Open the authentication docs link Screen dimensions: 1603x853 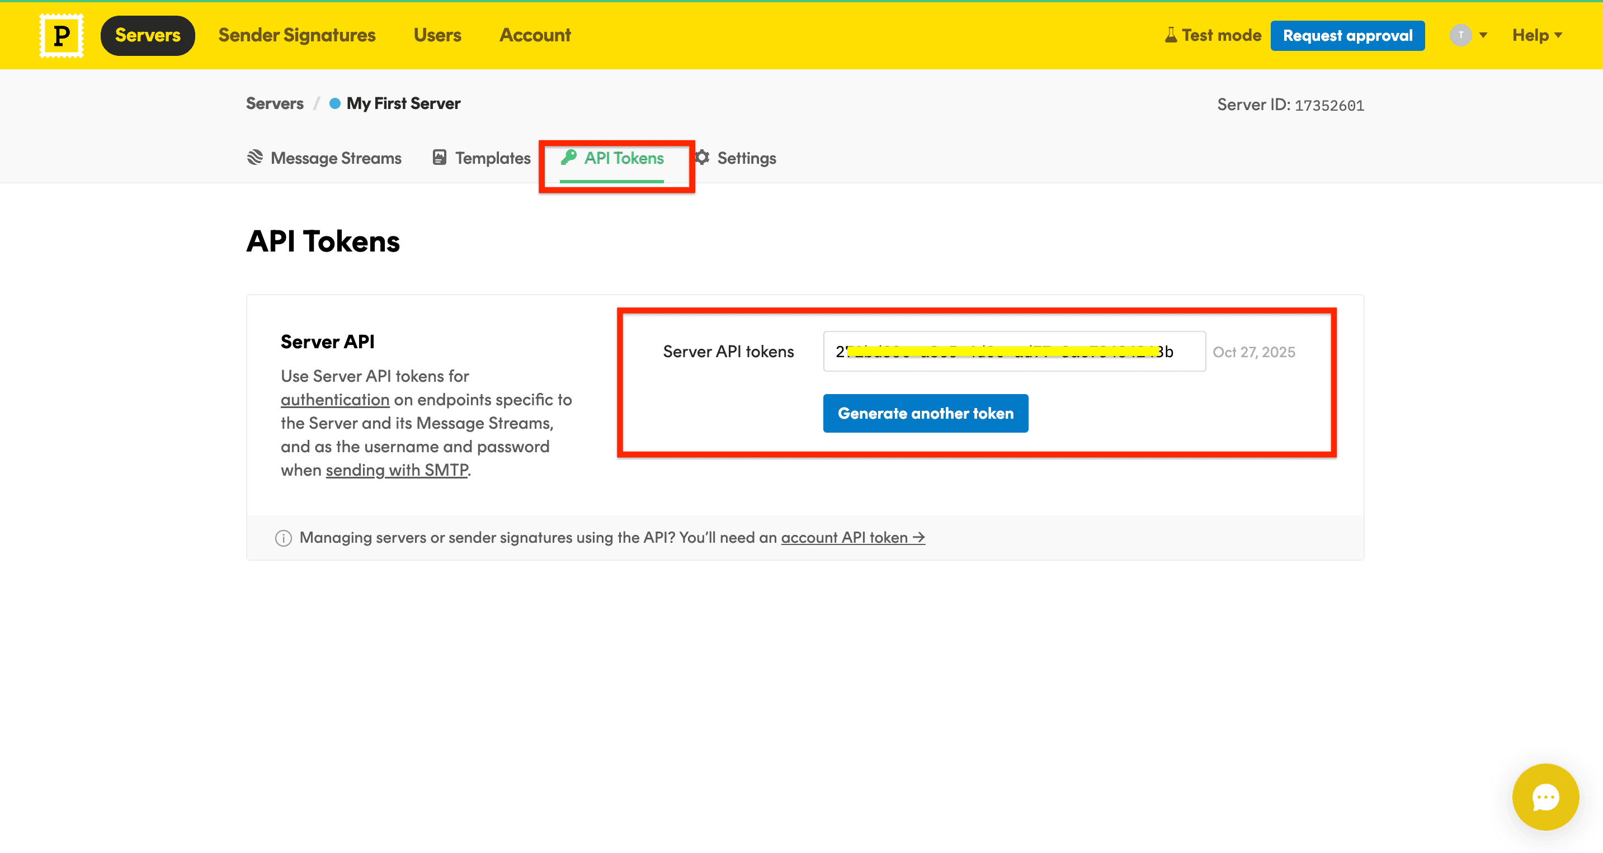tap(335, 400)
